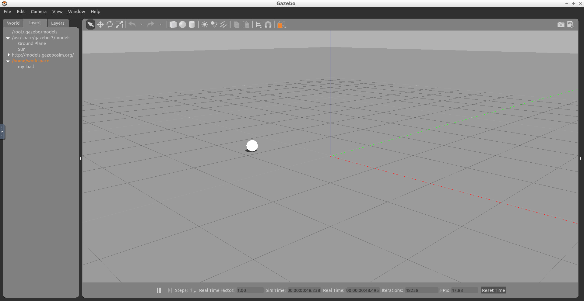Collapse the /home/workspace folder
This screenshot has width=584, height=301.
click(8, 61)
